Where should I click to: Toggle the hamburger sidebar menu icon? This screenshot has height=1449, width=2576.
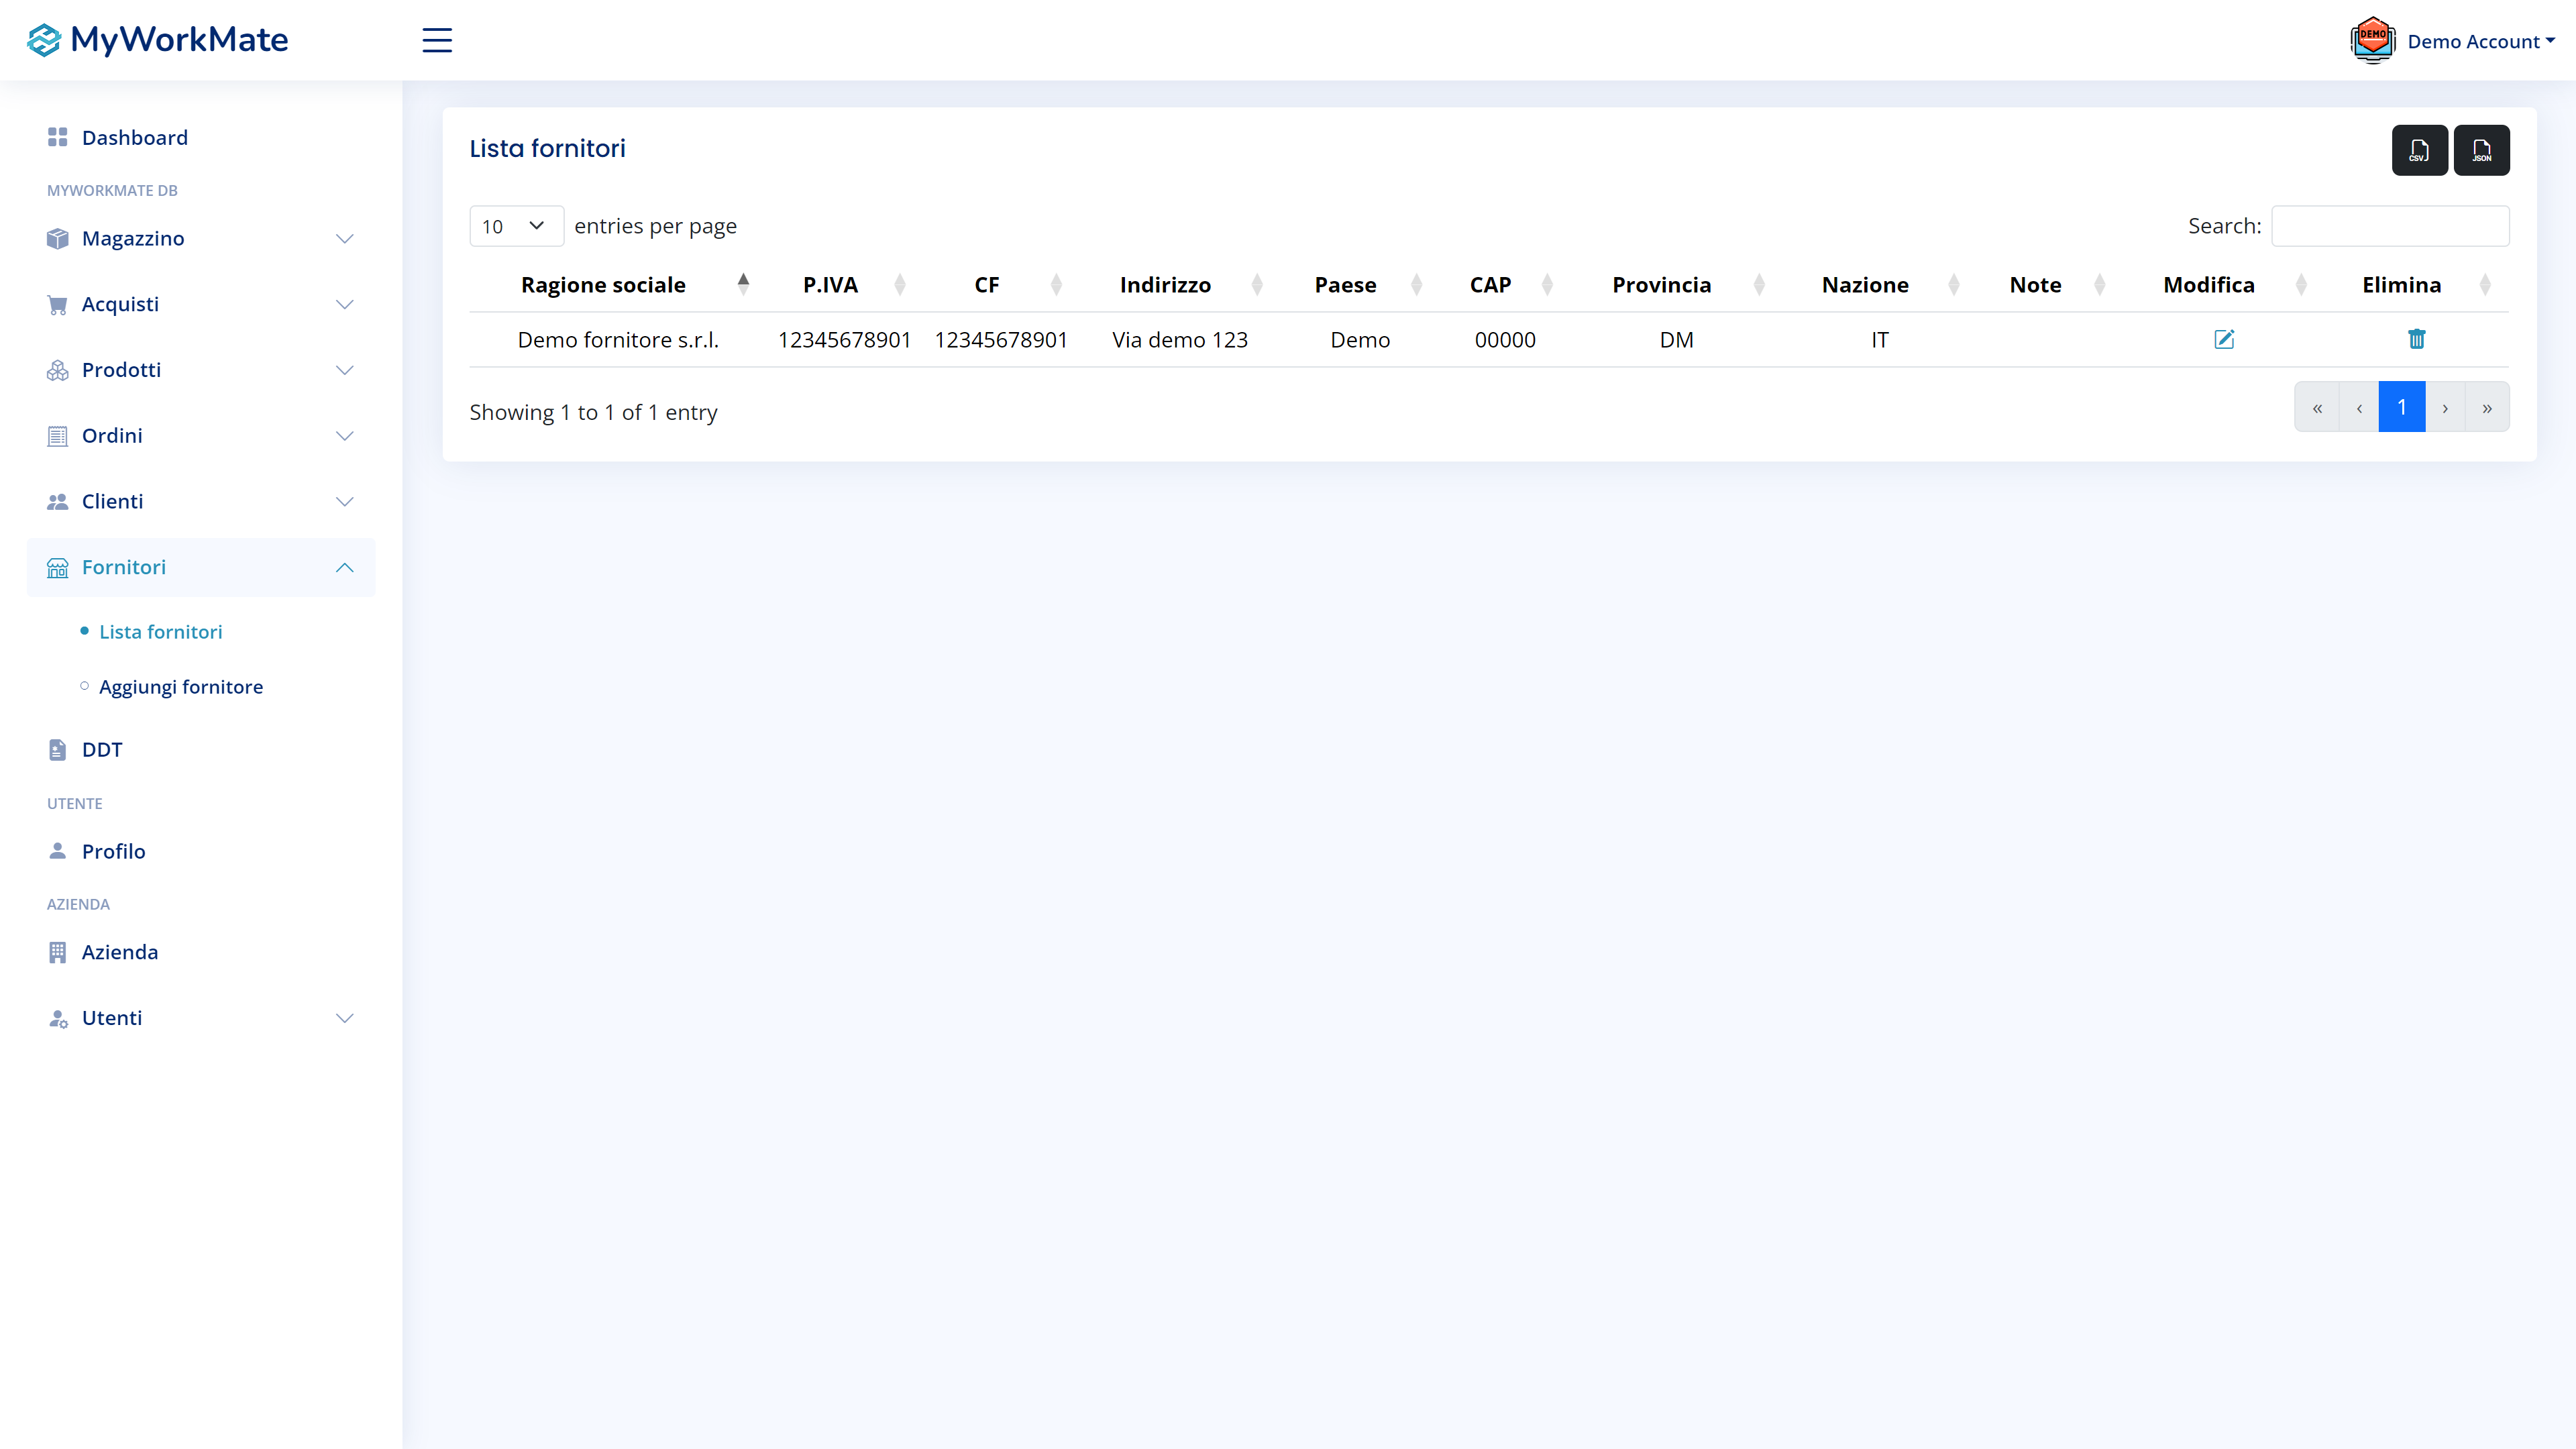(x=437, y=40)
